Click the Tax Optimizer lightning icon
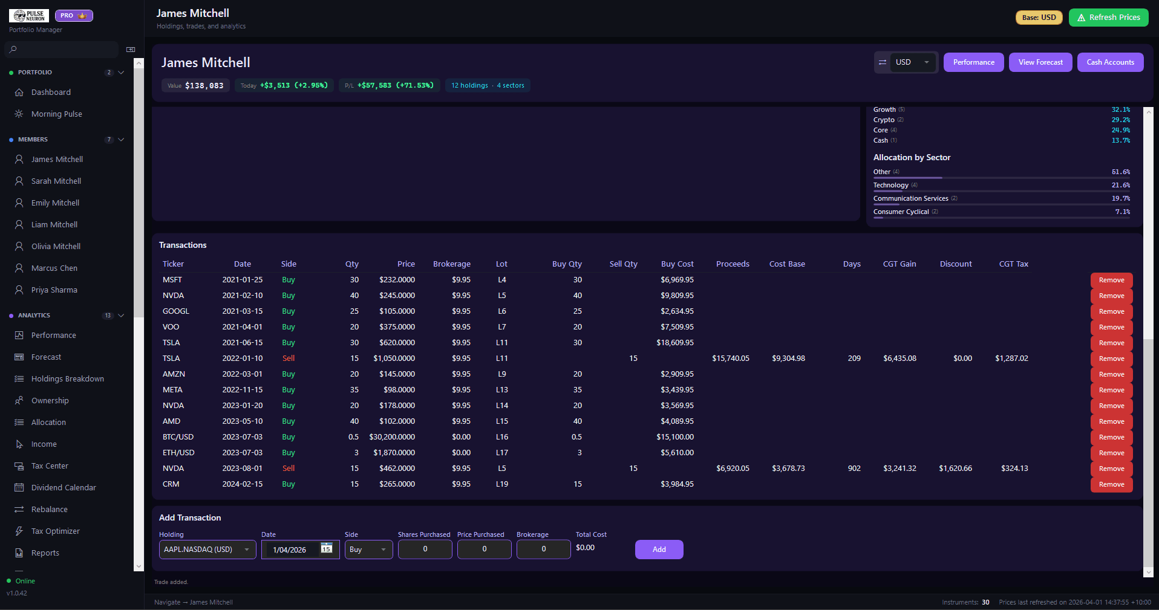 tap(19, 531)
